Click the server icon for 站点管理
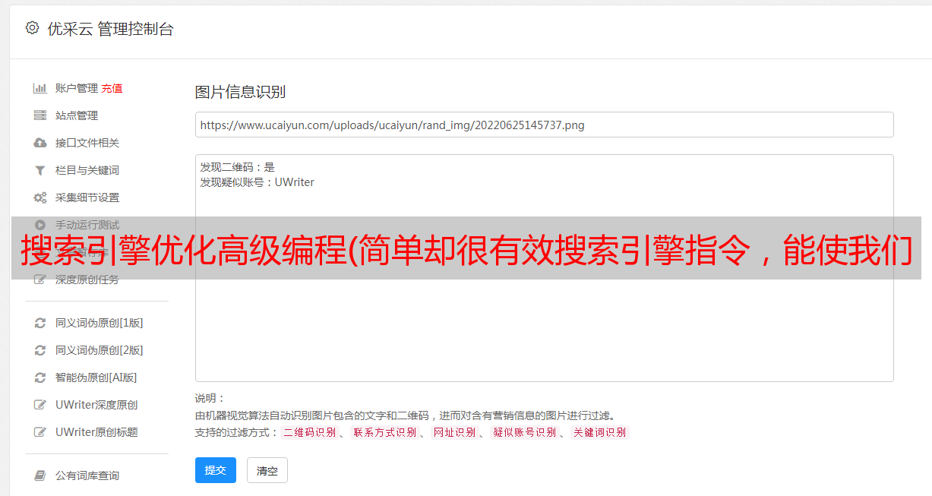This screenshot has width=932, height=496. pyautogui.click(x=40, y=115)
